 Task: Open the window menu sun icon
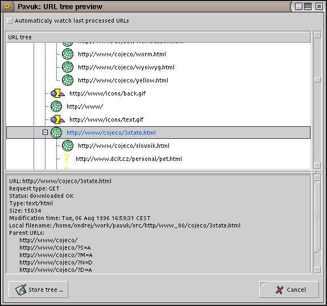pos(7,6)
